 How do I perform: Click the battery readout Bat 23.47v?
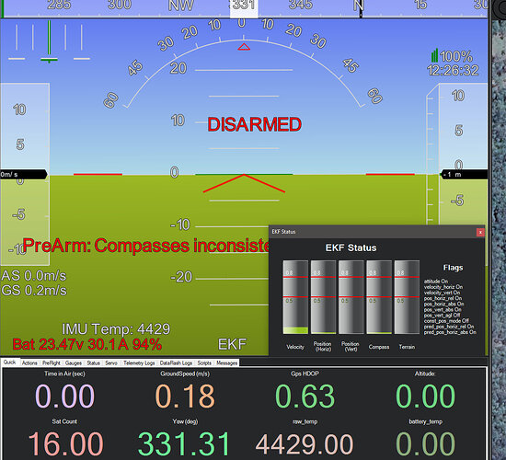point(87,345)
